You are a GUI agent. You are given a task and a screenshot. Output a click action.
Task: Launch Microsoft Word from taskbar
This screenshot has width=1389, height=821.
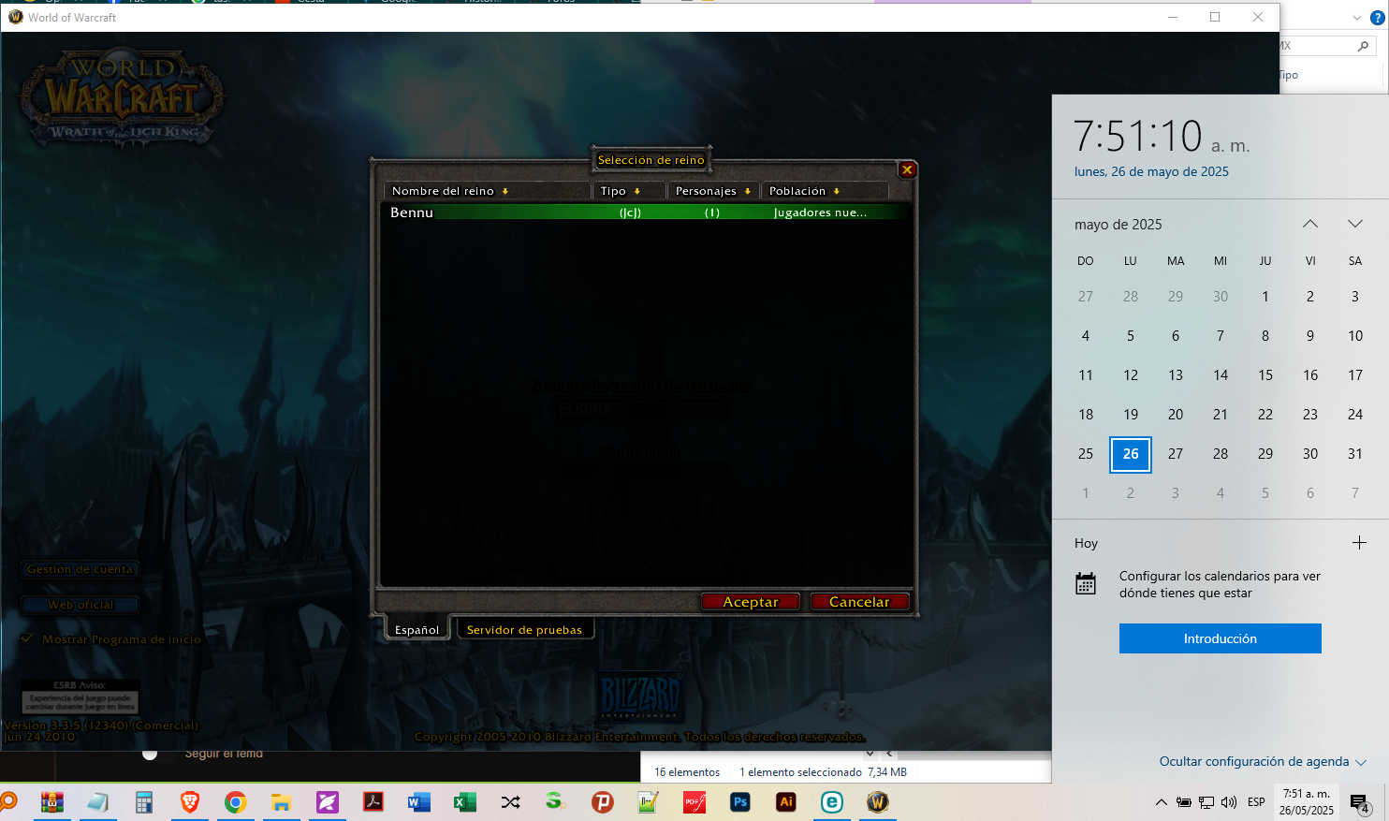point(418,802)
